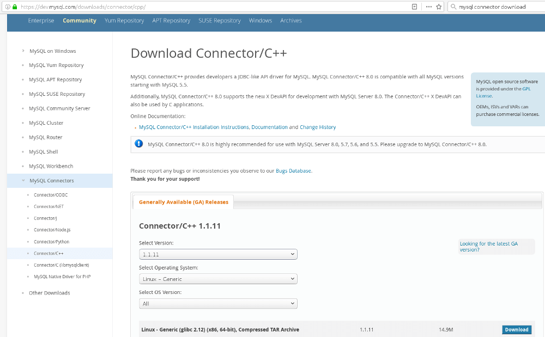Follow the Looking for the latest GA version link
This screenshot has width=545, height=337.
coord(488,247)
